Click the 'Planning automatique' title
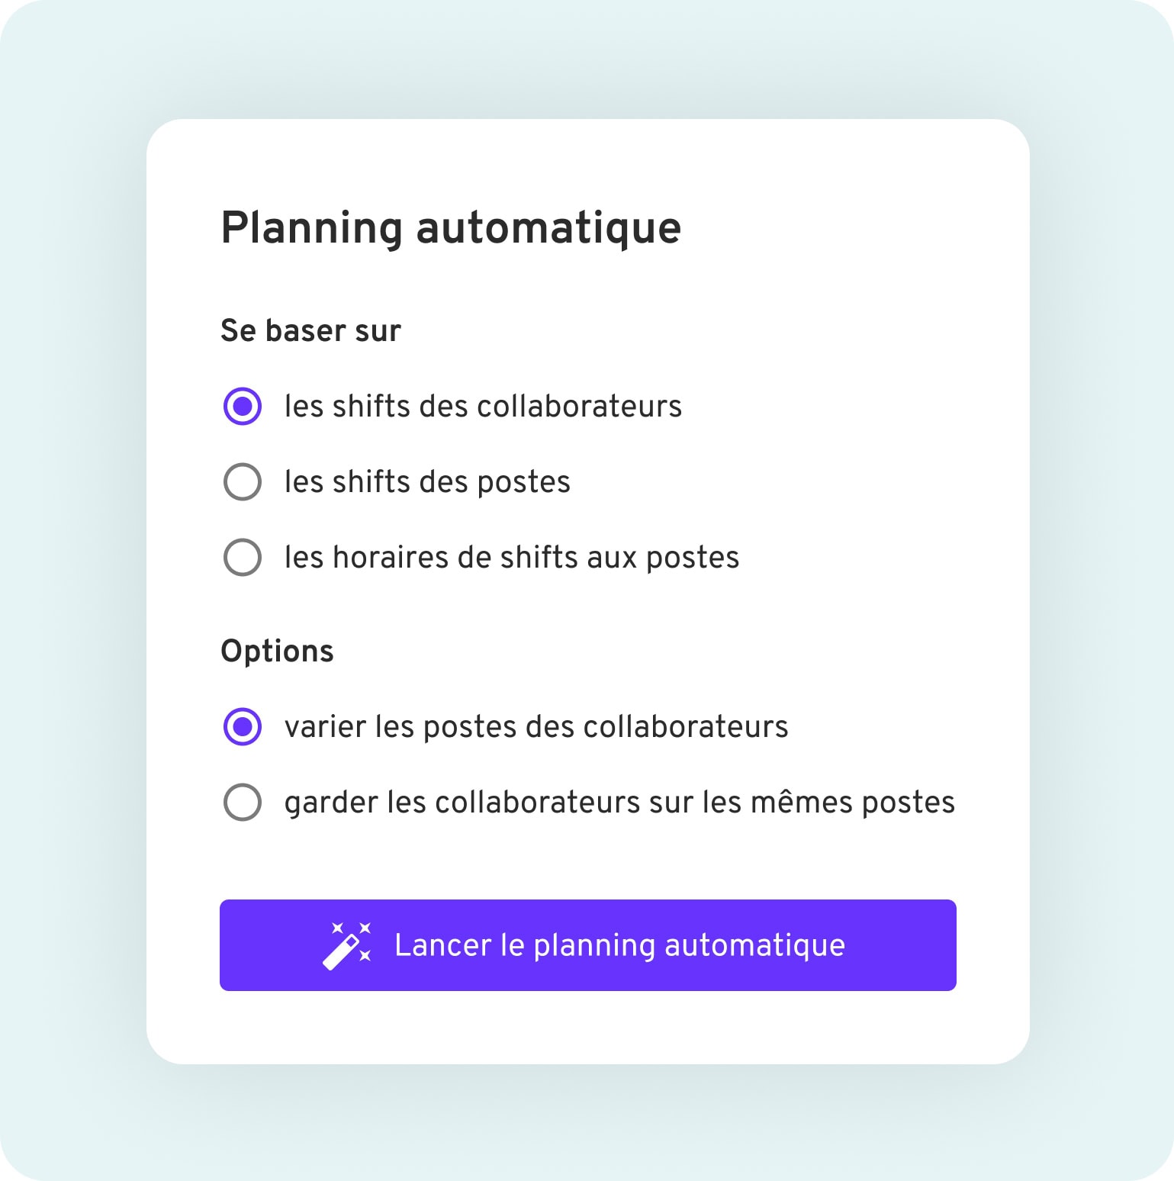Viewport: 1174px width, 1181px height. 451,228
